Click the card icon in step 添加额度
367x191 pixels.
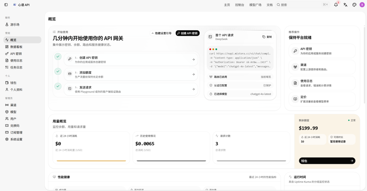(x=70, y=74)
